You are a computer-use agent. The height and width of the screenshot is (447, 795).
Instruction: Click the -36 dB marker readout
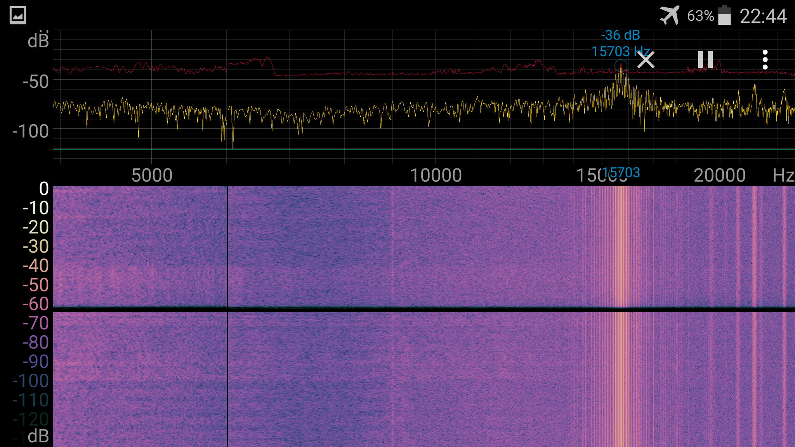coord(620,35)
